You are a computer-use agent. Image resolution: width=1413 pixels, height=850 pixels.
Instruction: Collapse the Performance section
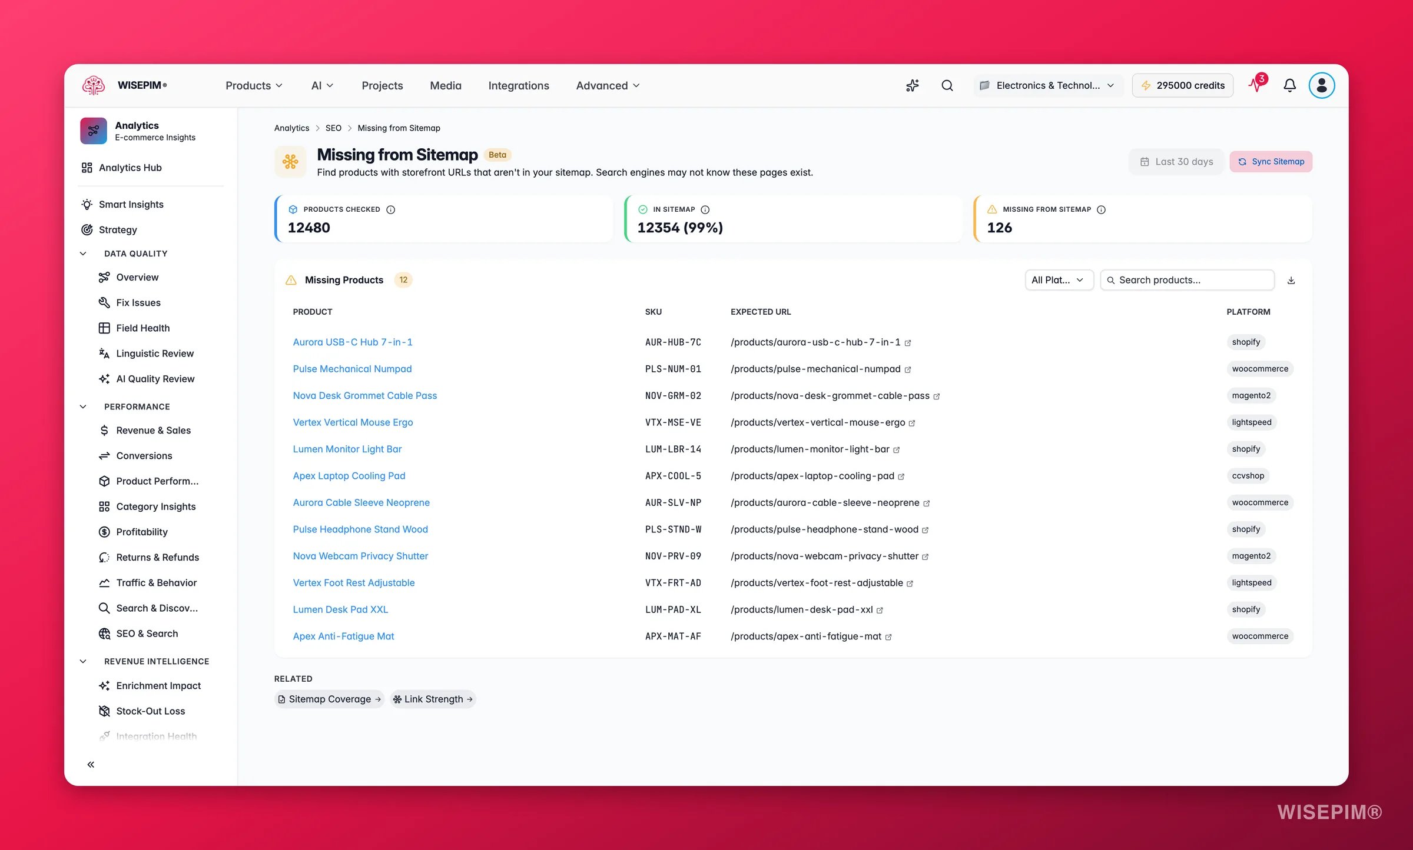click(83, 406)
